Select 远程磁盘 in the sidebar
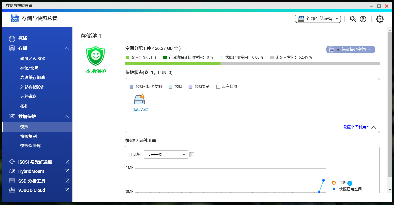Screen dimensions: 394x205 pyautogui.click(x=28, y=96)
